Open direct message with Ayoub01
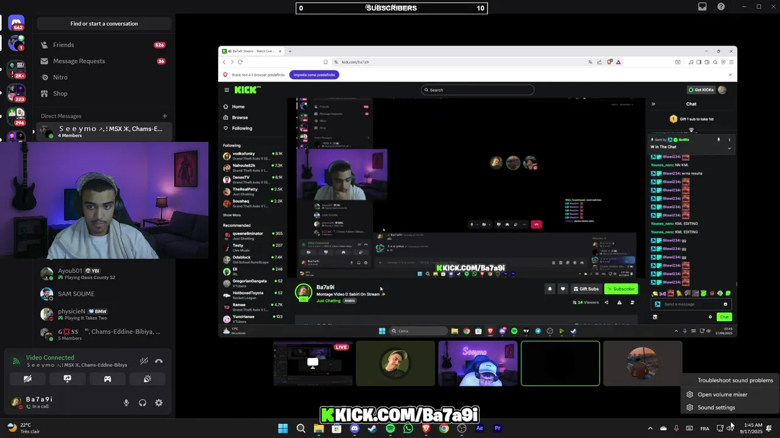The width and height of the screenshot is (780, 438). (x=104, y=274)
